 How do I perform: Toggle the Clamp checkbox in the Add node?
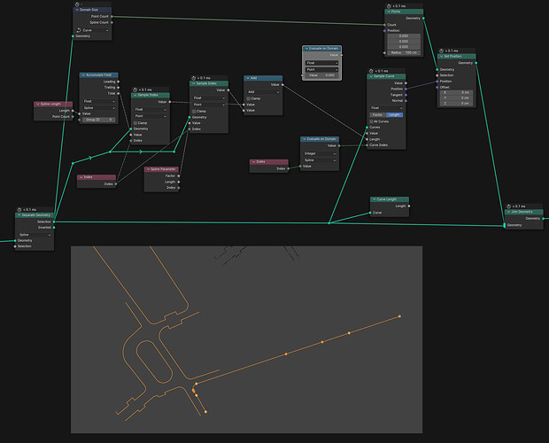pos(249,98)
